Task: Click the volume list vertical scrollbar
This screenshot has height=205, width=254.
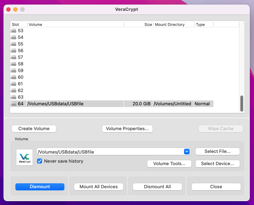Action: click(x=241, y=104)
